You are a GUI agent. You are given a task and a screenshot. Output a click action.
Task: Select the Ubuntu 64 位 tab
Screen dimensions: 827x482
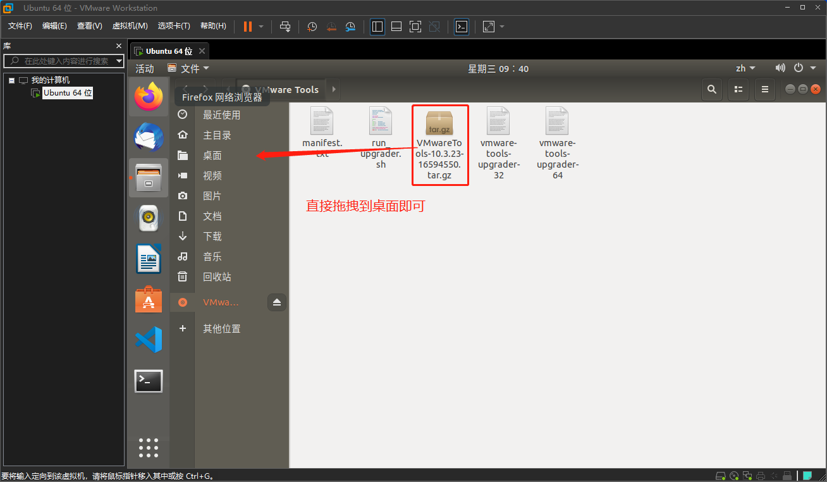(169, 51)
